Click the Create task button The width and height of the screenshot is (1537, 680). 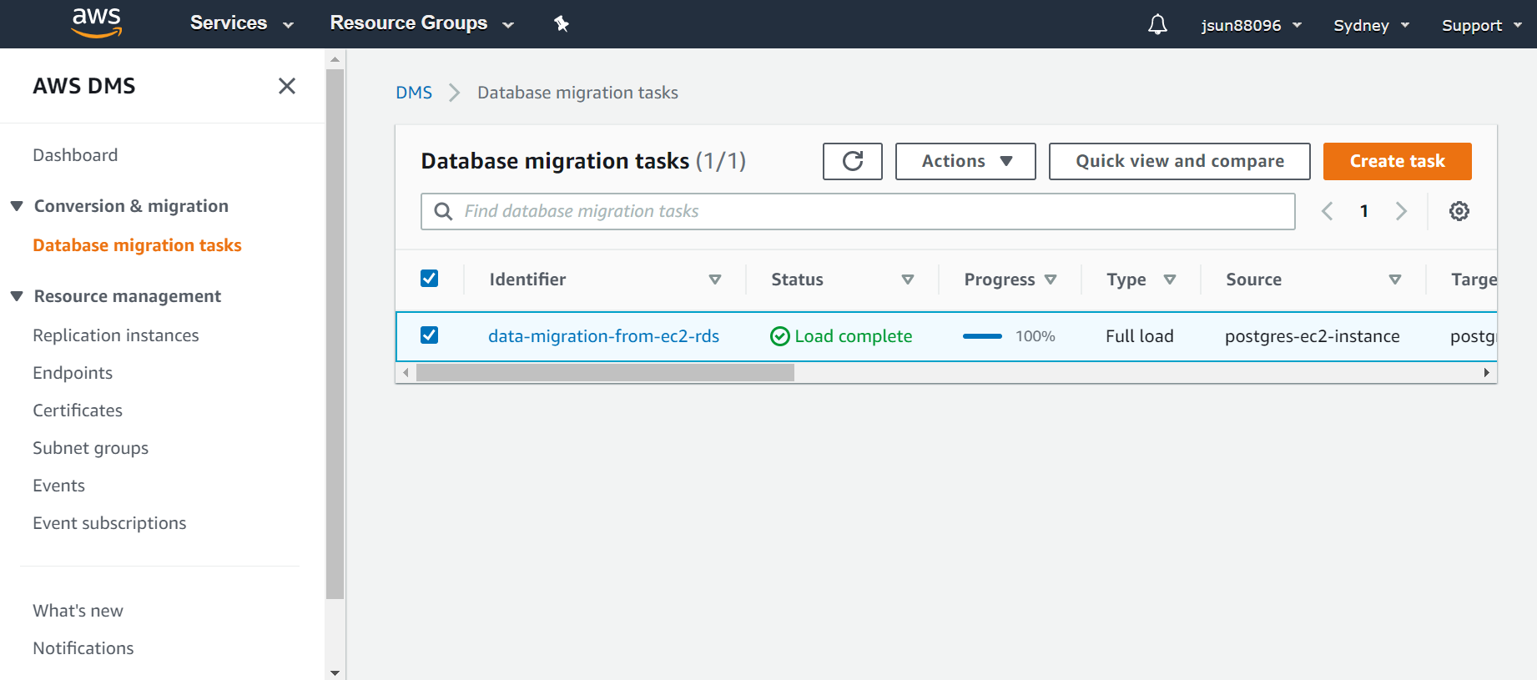tap(1397, 161)
